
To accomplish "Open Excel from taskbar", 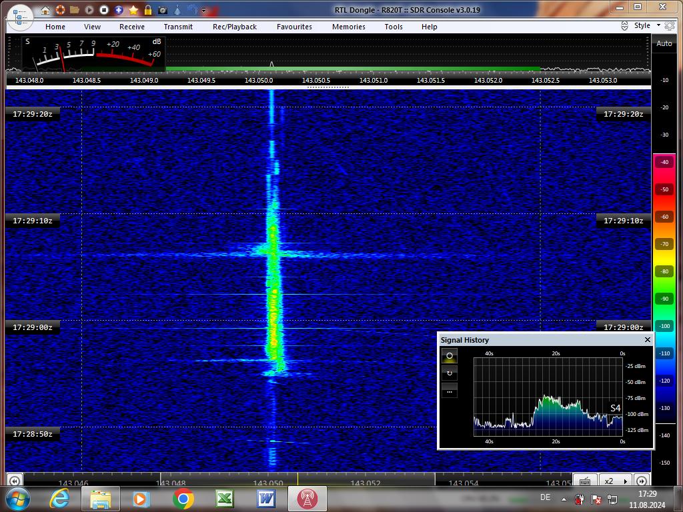I will pos(225,499).
